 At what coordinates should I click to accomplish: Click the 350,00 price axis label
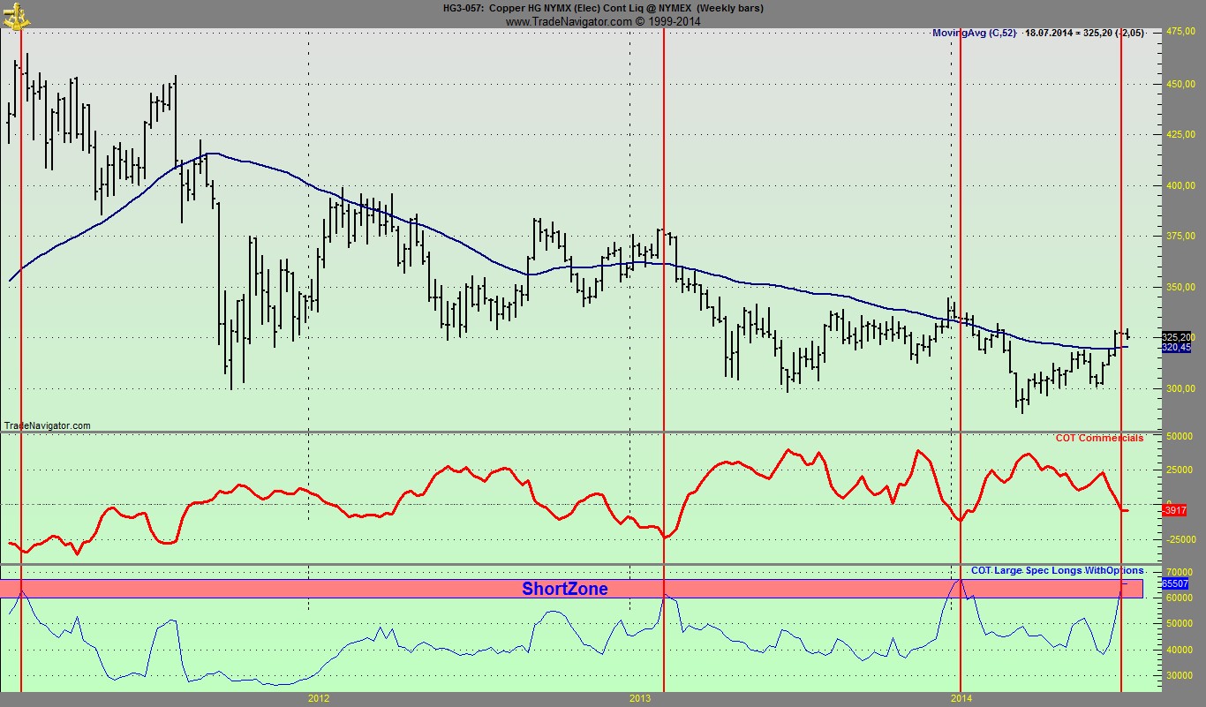click(1180, 288)
